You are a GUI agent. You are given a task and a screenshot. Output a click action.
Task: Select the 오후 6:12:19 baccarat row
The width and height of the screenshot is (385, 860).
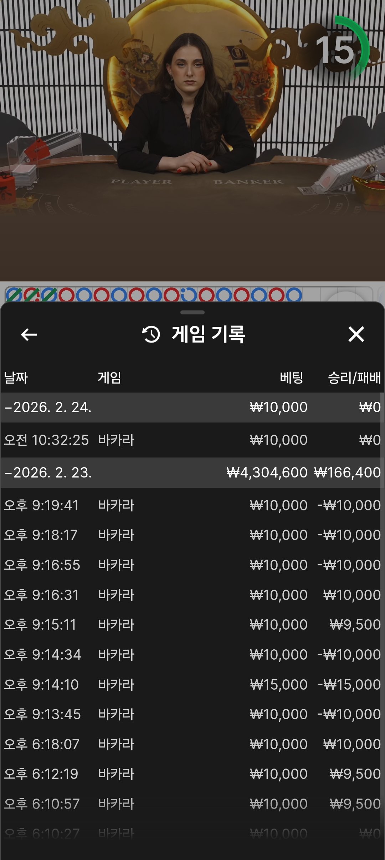pyautogui.click(x=192, y=774)
